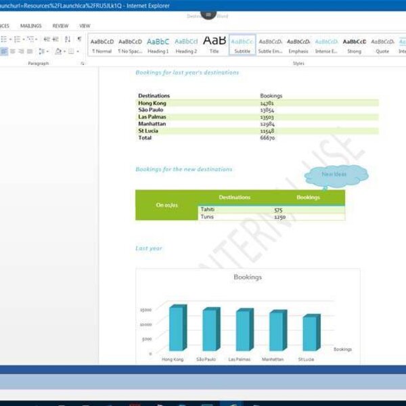Toggle align right

pos(21,51)
